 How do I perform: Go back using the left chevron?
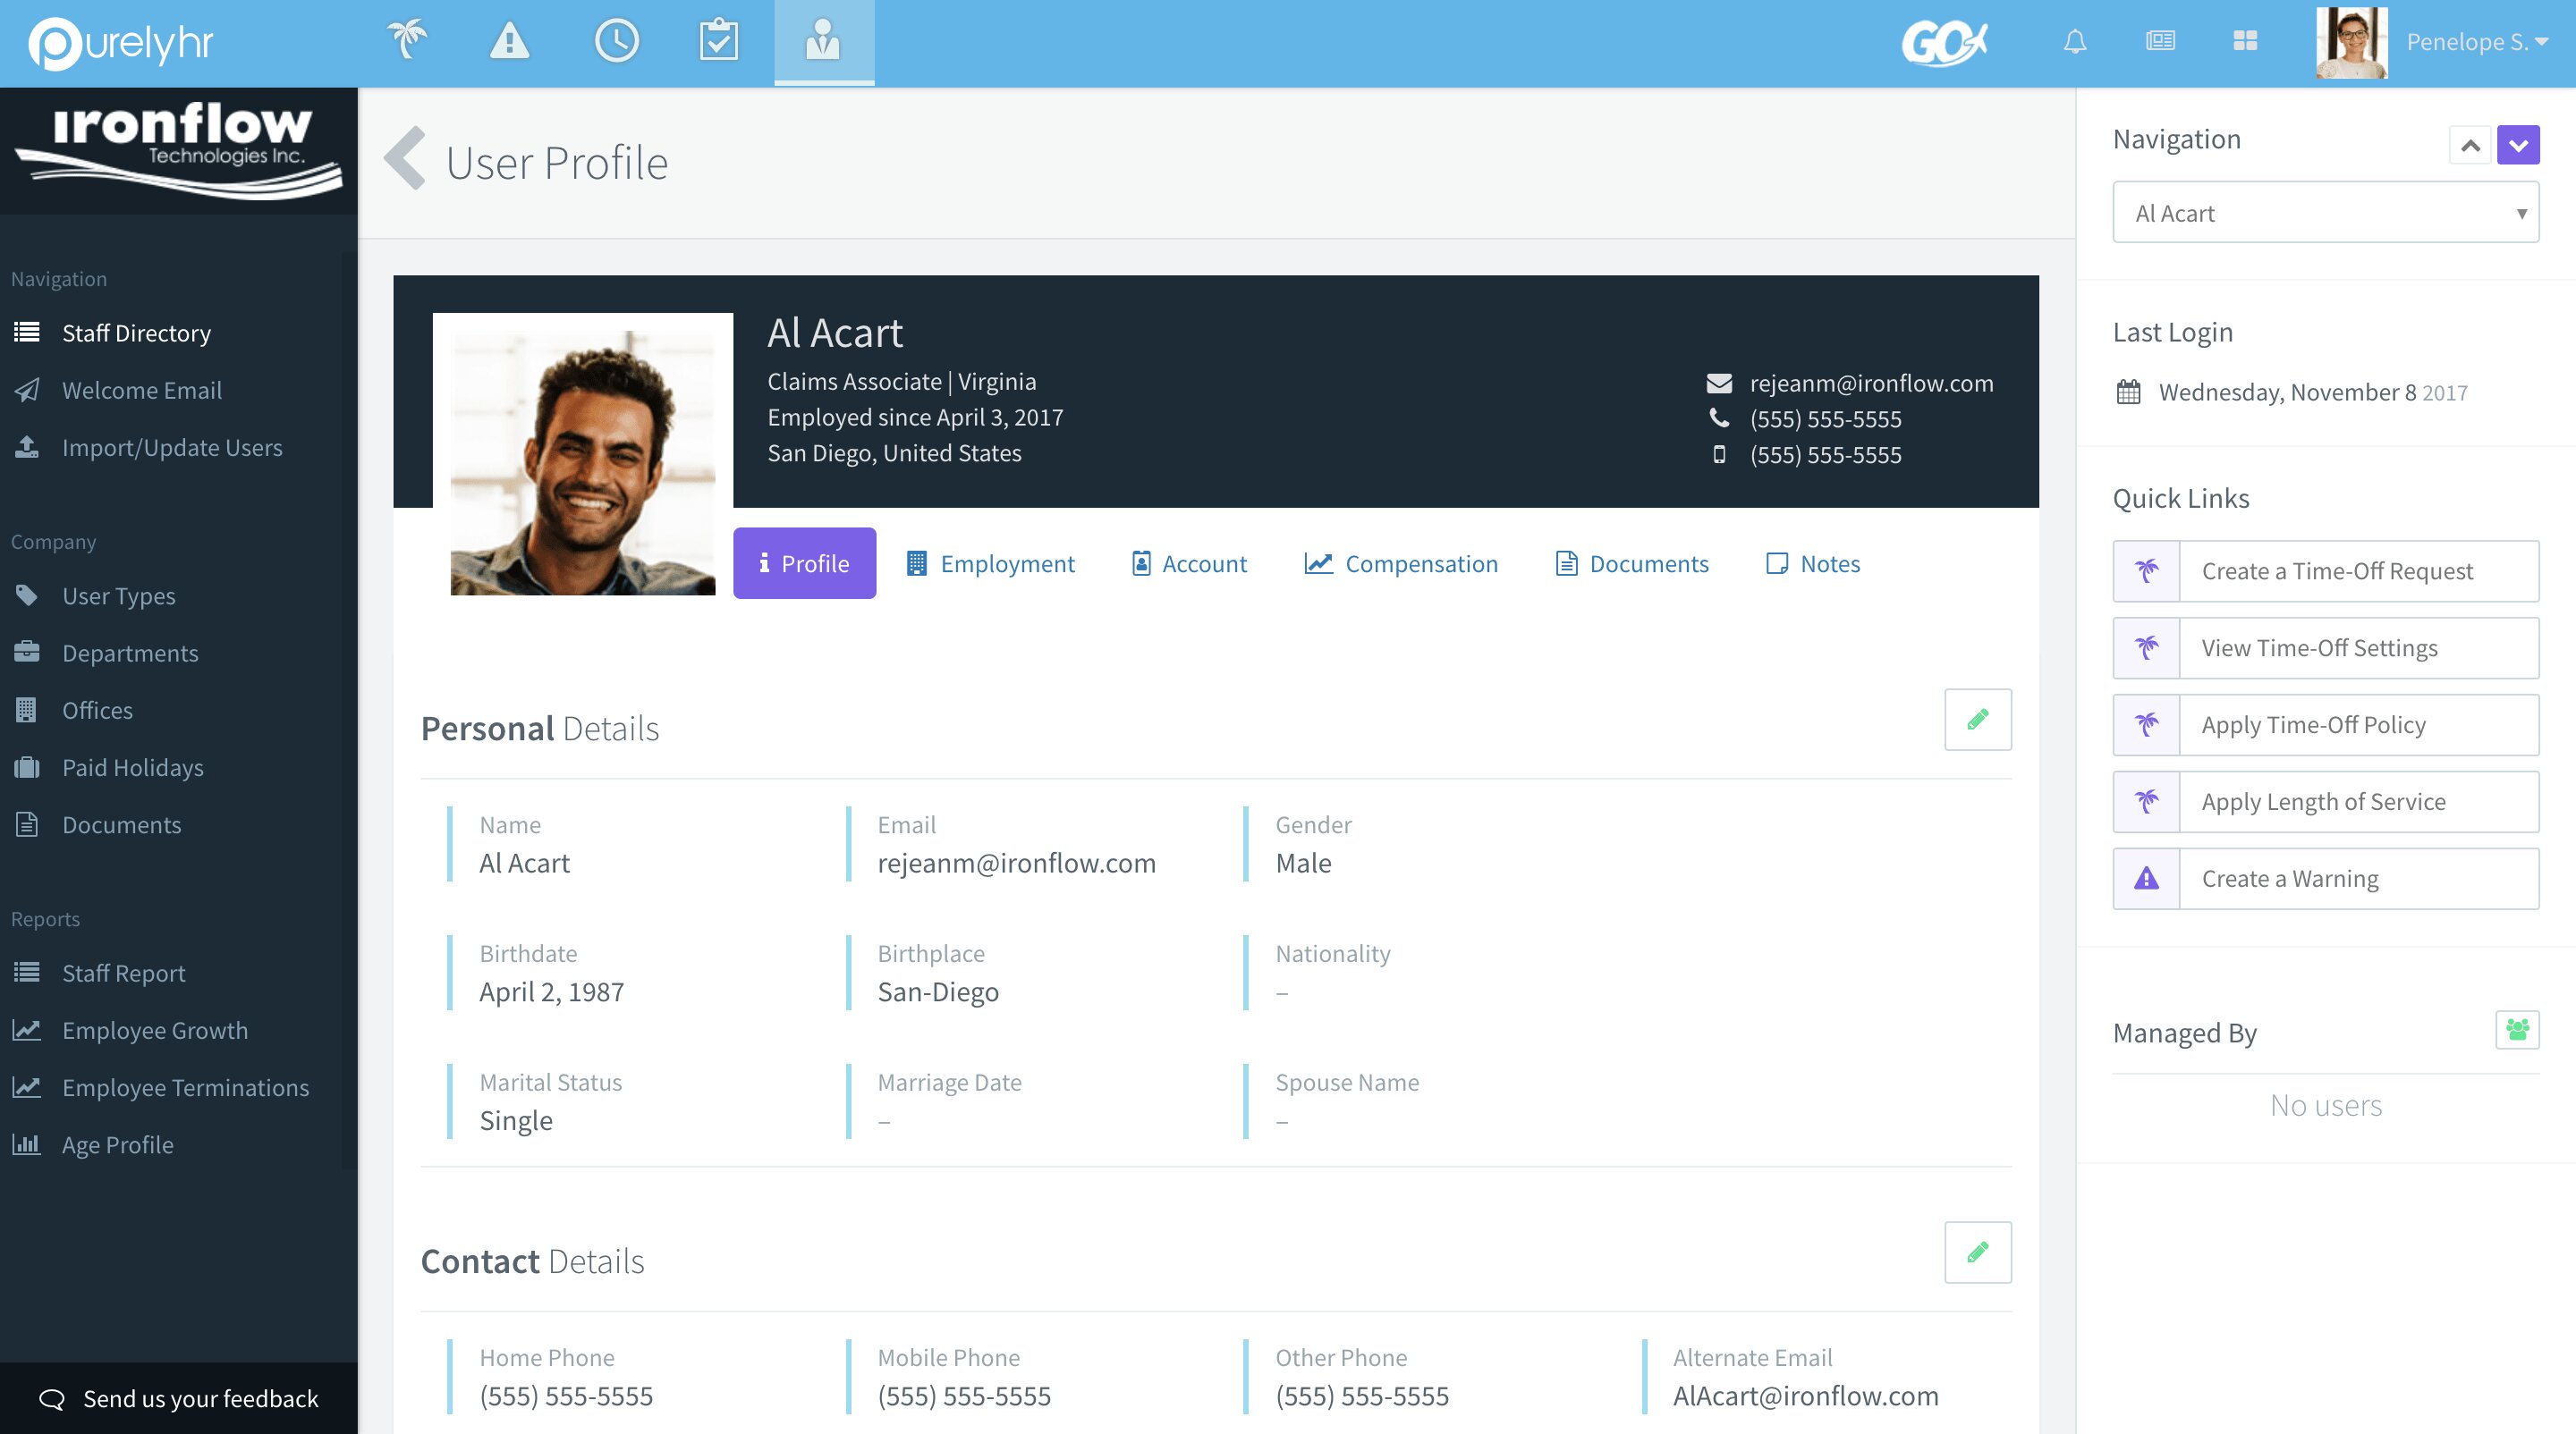(406, 160)
